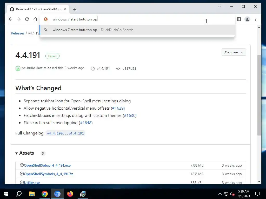Click package icon beside OpenShellSetup_4_4_191.exe
Image resolution: width=266 pixels, height=199 pixels.
tap(22, 165)
